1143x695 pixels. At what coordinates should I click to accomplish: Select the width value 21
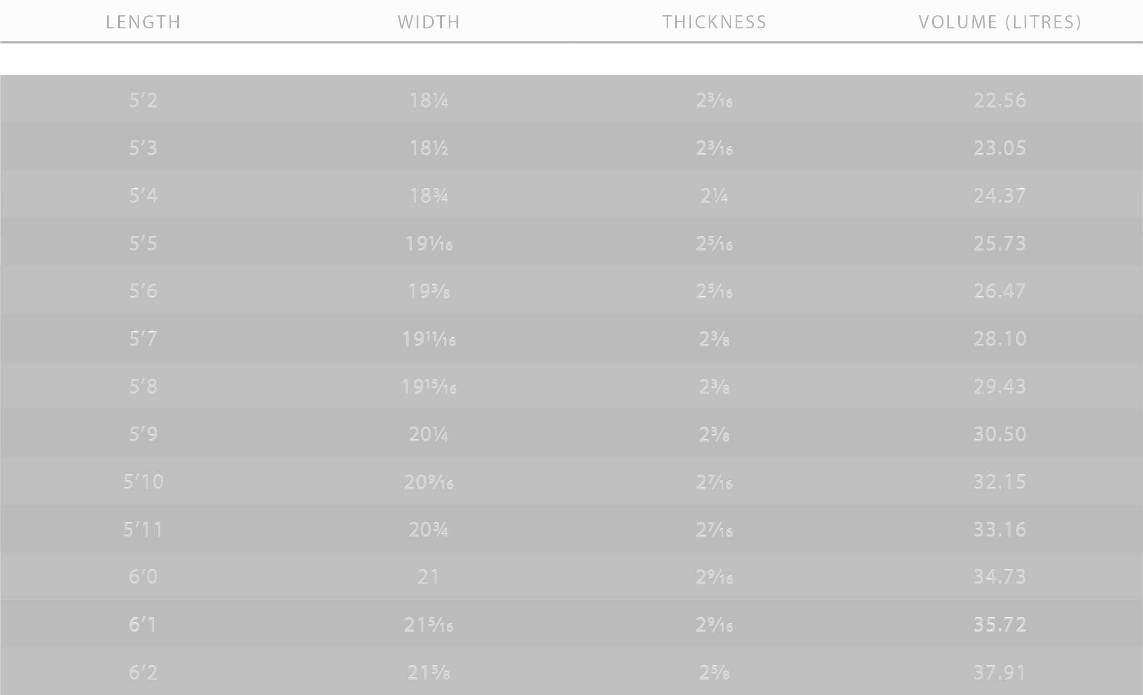429,577
